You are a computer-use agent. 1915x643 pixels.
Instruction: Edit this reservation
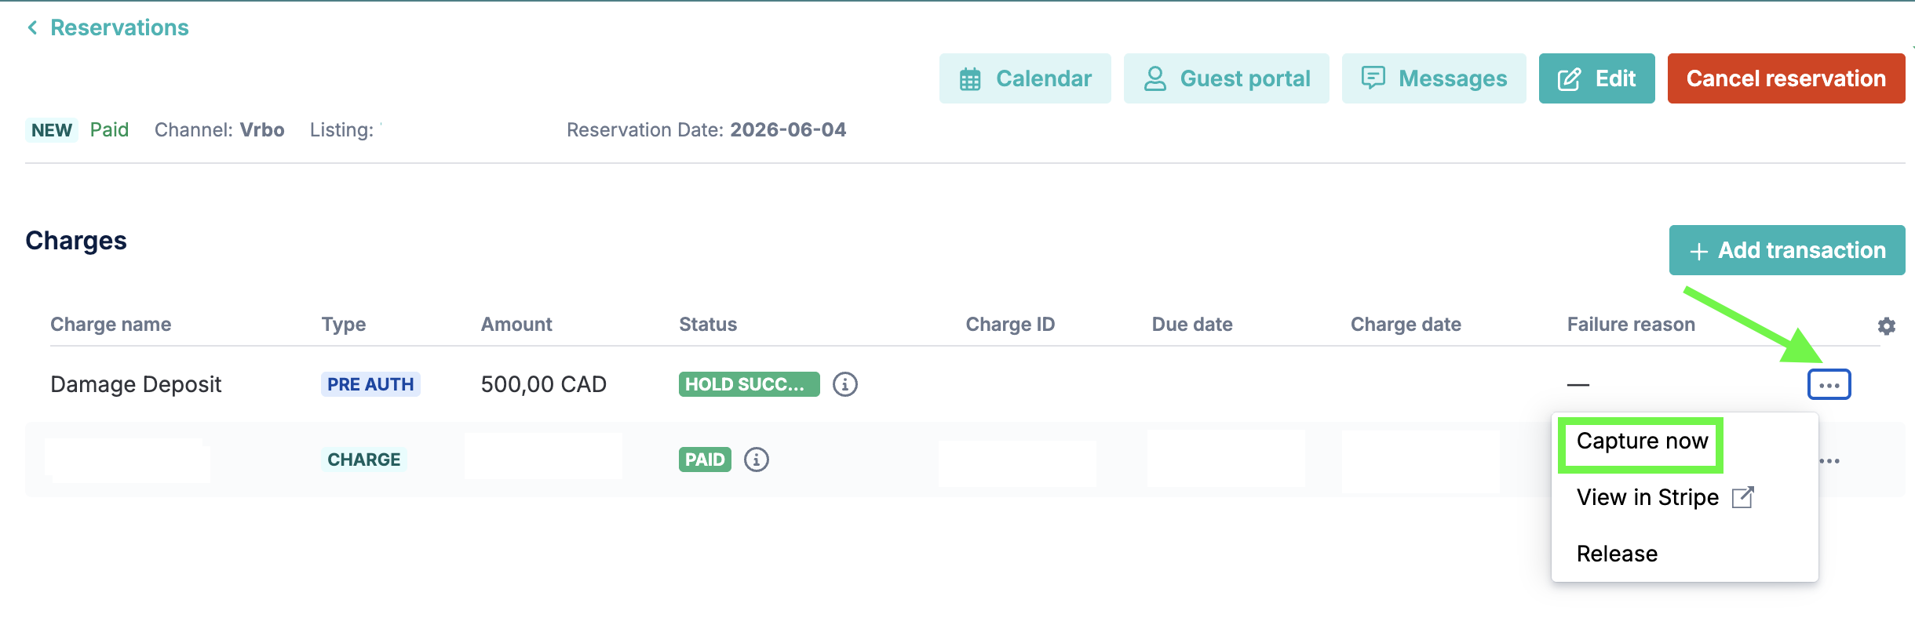1597,78
